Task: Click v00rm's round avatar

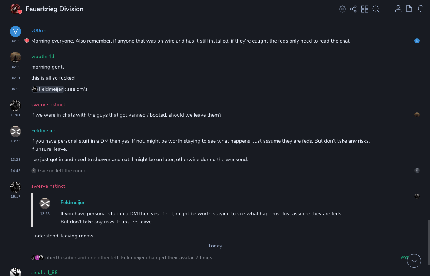Action: pos(16,32)
